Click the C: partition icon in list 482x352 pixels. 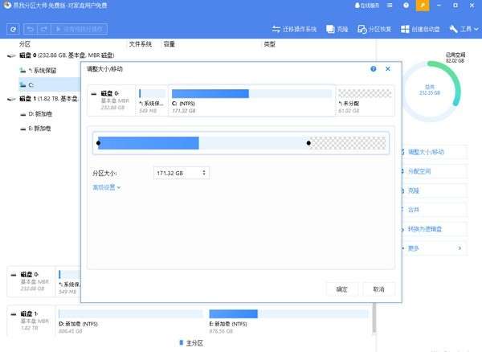click(22, 85)
